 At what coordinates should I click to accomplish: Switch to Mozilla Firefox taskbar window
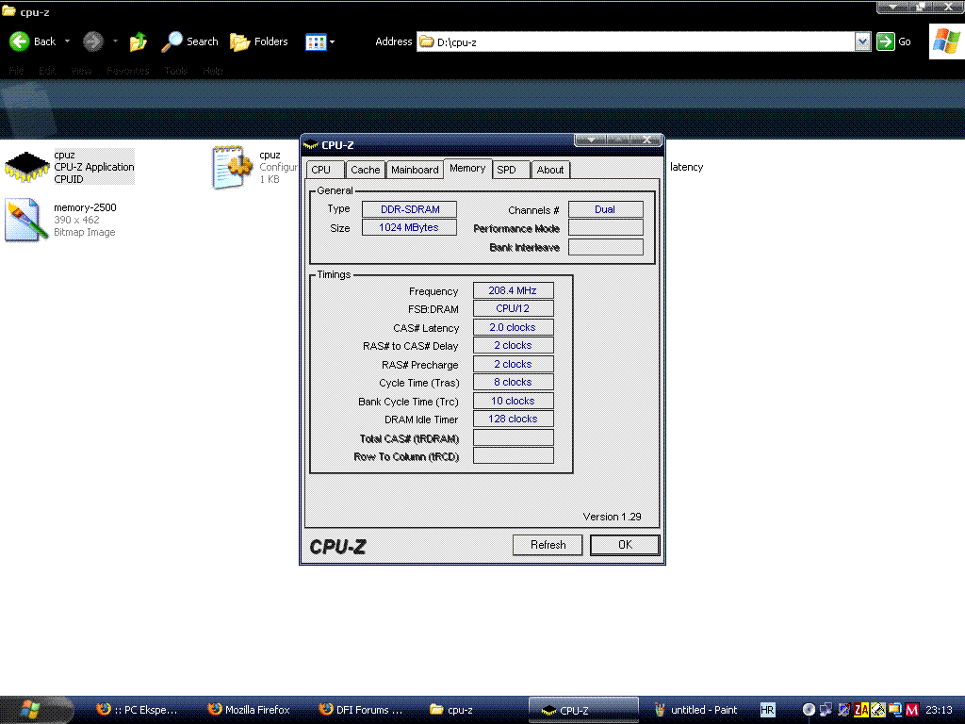click(x=248, y=710)
